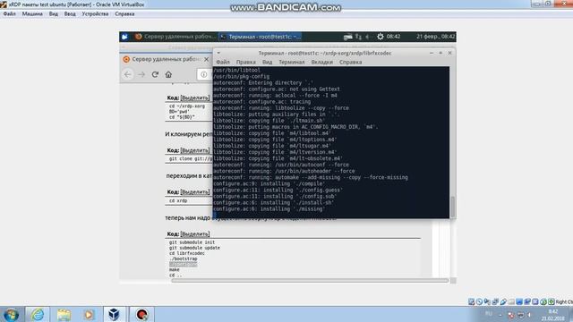Click the RU language indicator in the tray
This screenshot has height=322, width=573.
click(489, 314)
